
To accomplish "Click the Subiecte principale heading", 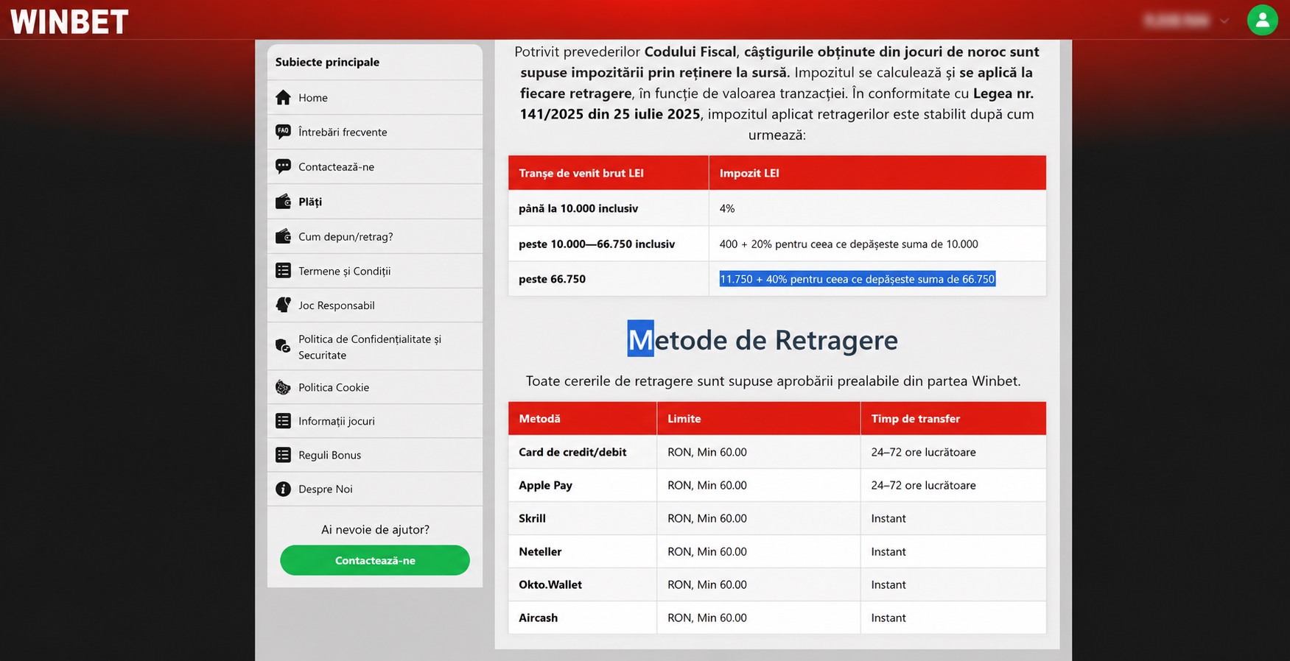I will coord(327,62).
